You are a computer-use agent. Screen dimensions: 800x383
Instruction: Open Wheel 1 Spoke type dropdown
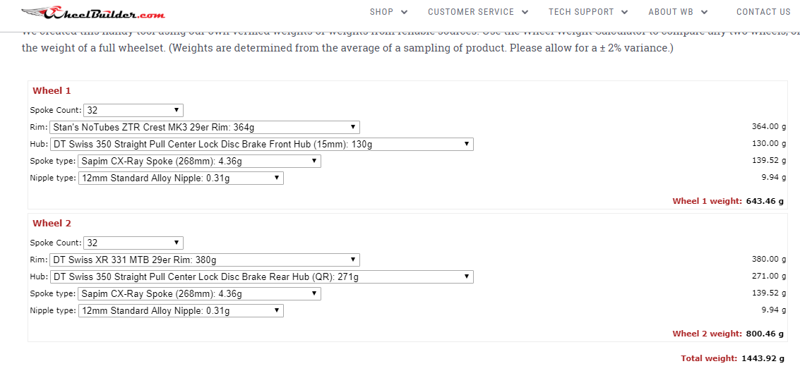pos(199,161)
